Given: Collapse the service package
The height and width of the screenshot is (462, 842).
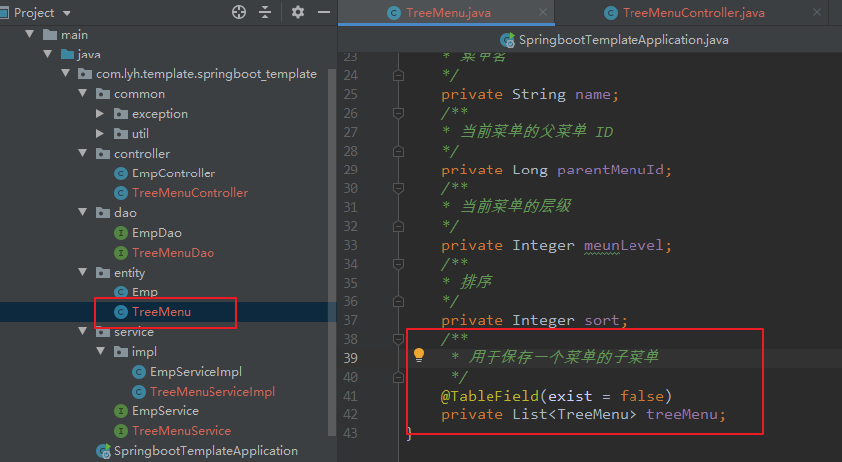Looking at the screenshot, I should 82,332.
